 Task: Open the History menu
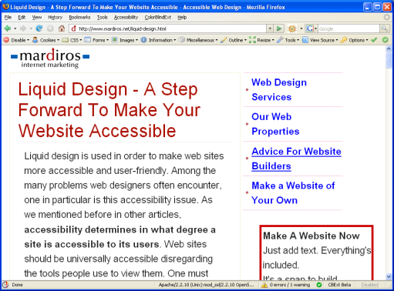(x=56, y=17)
